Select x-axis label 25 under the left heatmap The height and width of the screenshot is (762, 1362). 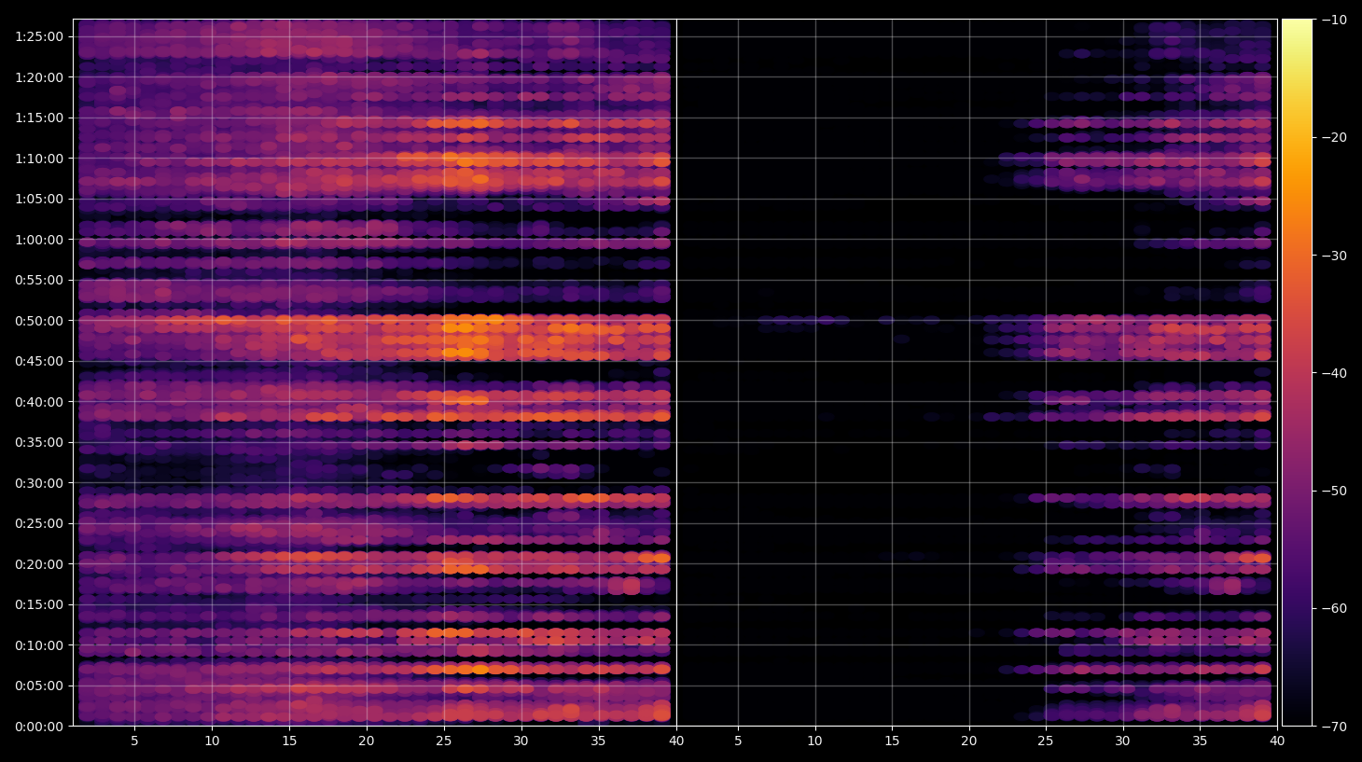[x=443, y=741]
